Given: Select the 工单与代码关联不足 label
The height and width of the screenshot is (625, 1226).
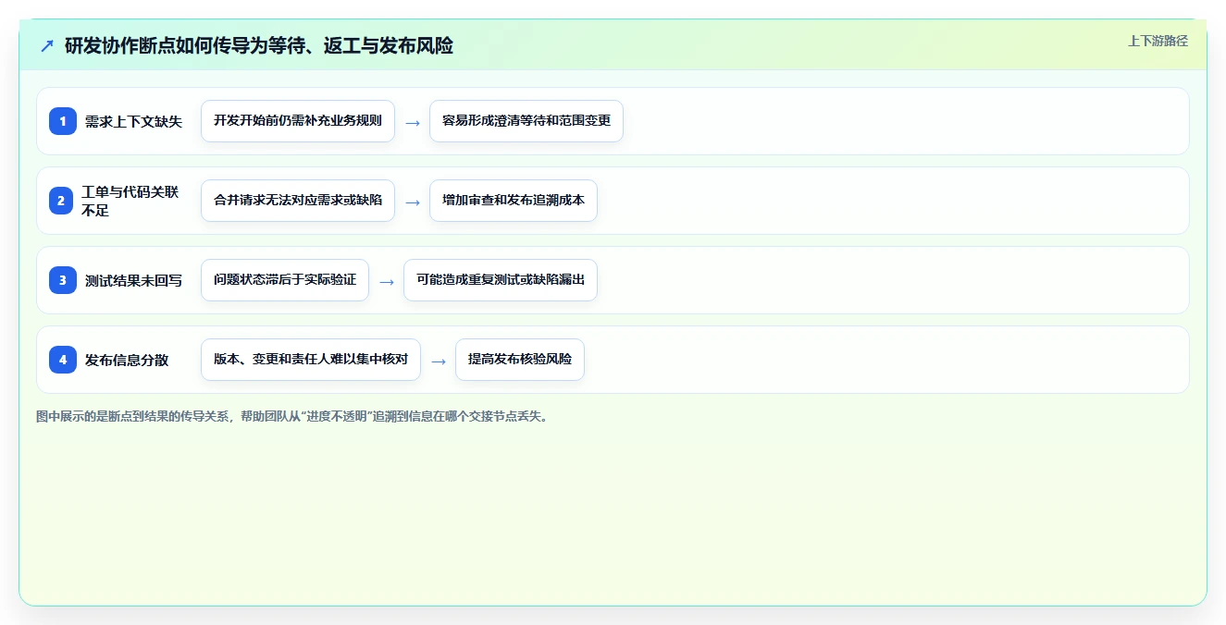Looking at the screenshot, I should (130, 201).
